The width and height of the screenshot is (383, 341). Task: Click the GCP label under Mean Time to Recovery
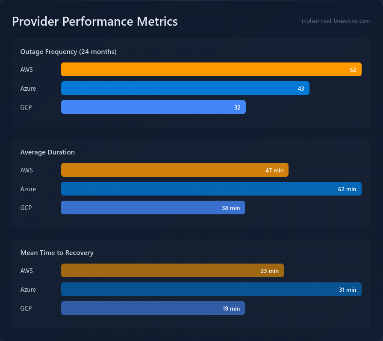click(26, 308)
